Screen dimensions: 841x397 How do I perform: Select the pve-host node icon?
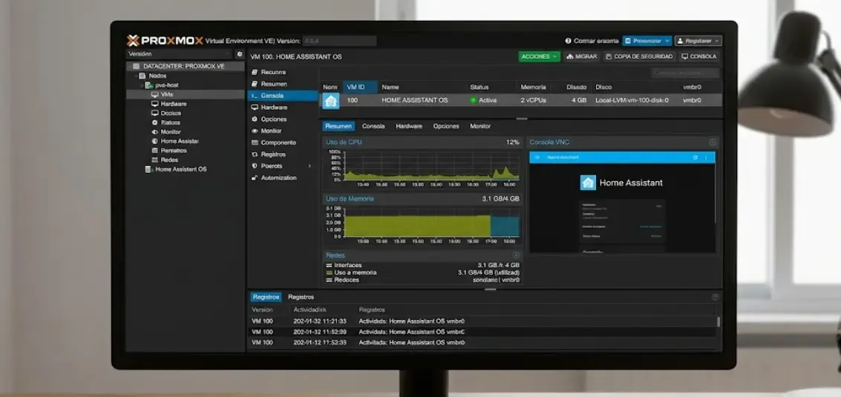click(x=148, y=85)
